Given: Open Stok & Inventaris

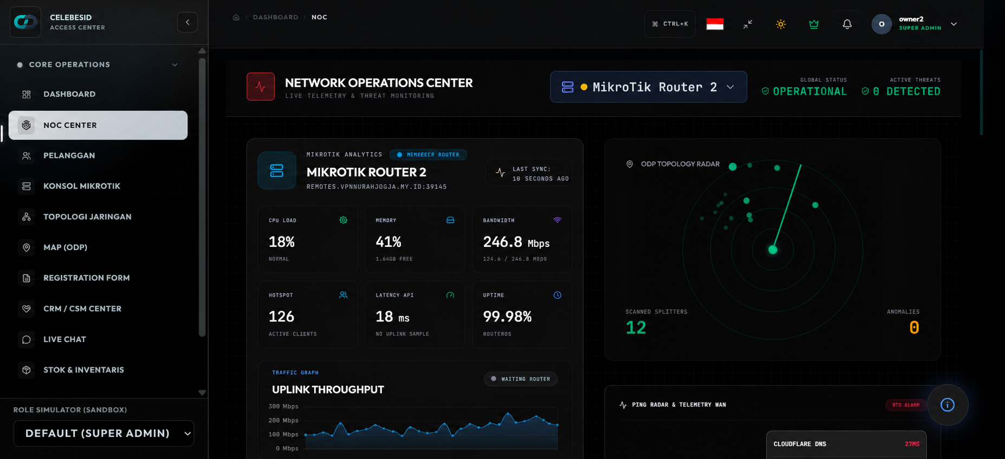Looking at the screenshot, I should pyautogui.click(x=98, y=370).
